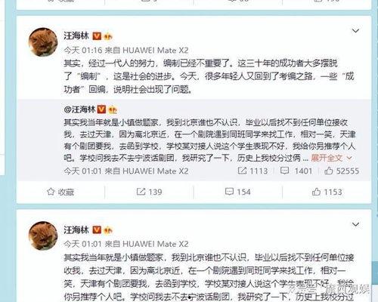Open 汪海林 profile from first post username

pos(76,36)
